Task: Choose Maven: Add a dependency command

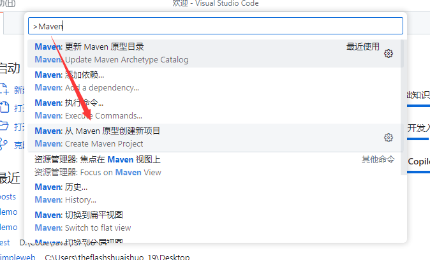Action: [x=191, y=81]
